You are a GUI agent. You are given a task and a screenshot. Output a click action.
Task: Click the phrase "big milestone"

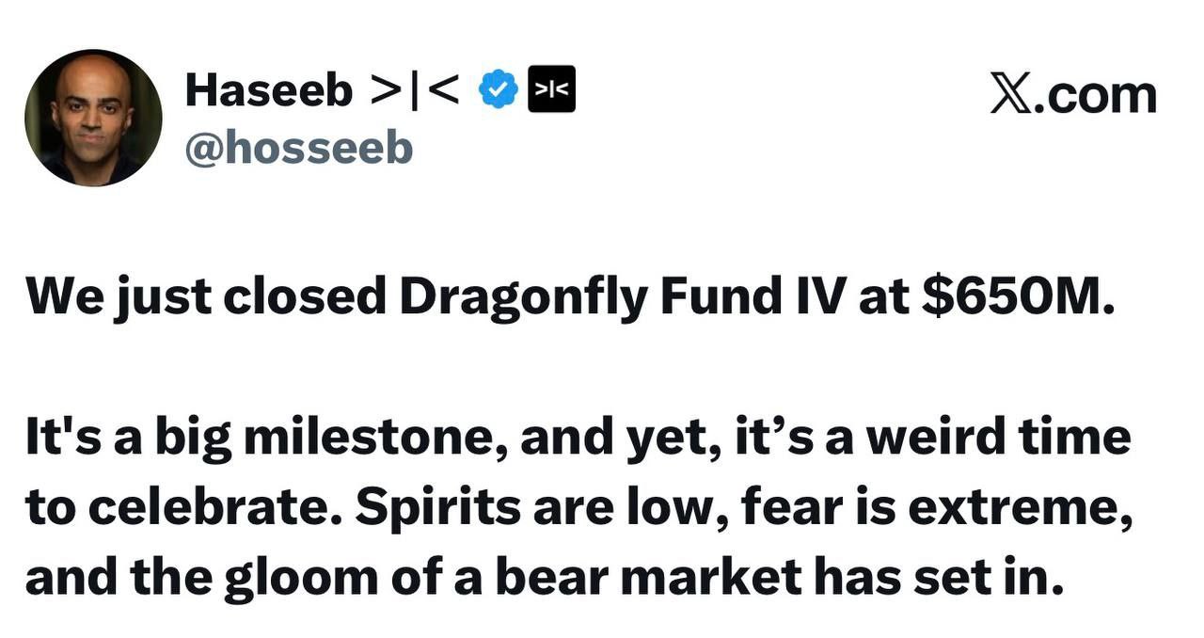[330, 439]
